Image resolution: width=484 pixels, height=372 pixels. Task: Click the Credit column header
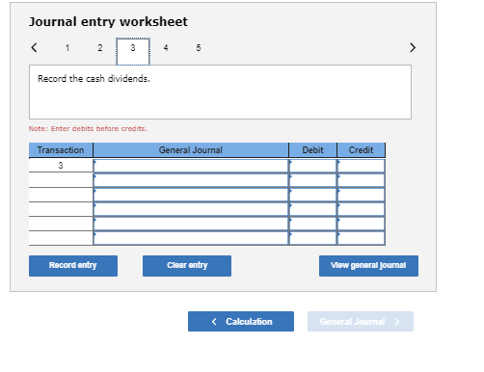361,150
